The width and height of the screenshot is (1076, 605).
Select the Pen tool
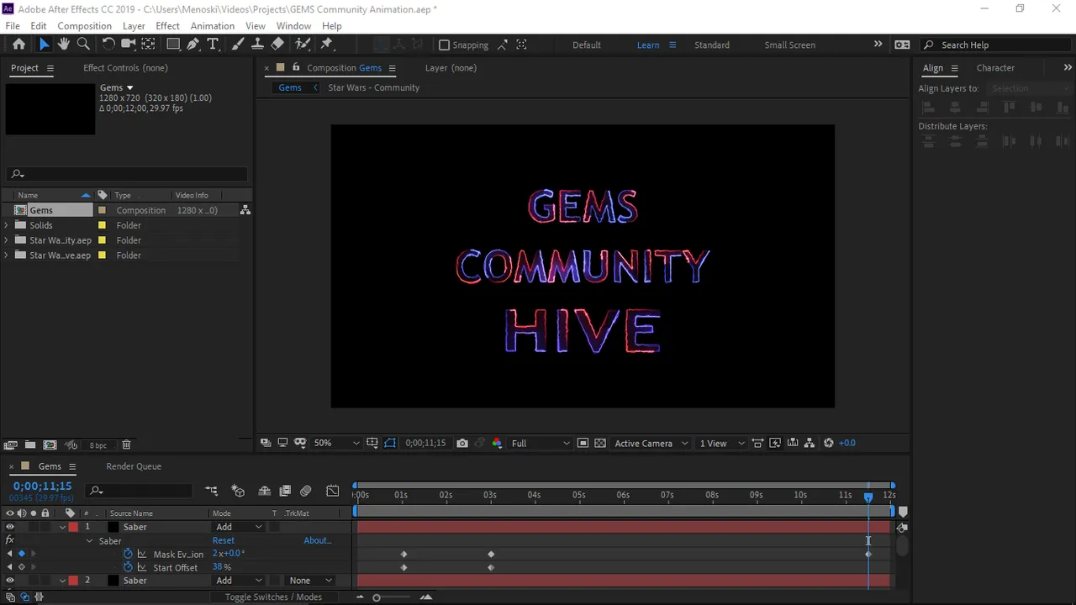tap(193, 45)
